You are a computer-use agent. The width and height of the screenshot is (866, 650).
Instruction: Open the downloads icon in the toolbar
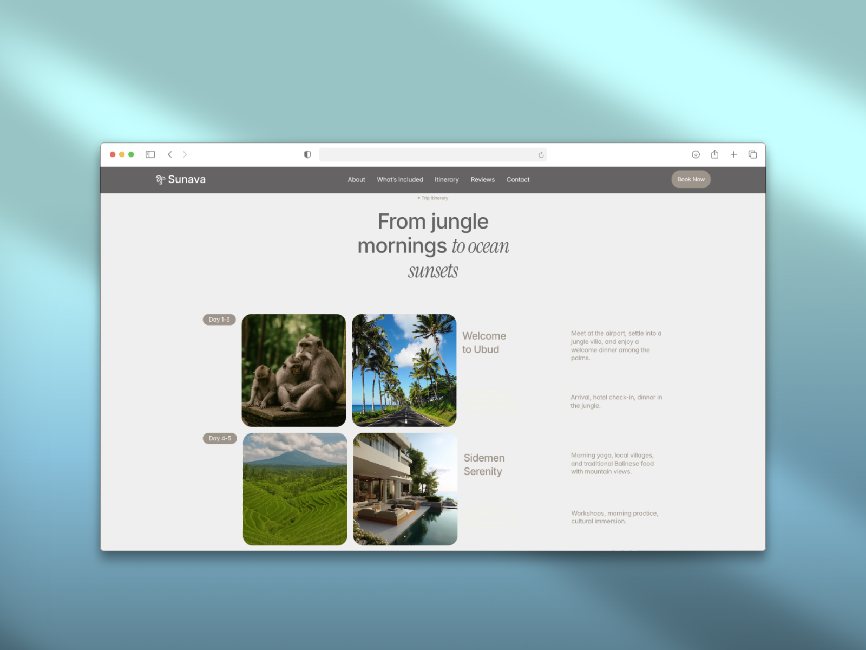coord(696,154)
